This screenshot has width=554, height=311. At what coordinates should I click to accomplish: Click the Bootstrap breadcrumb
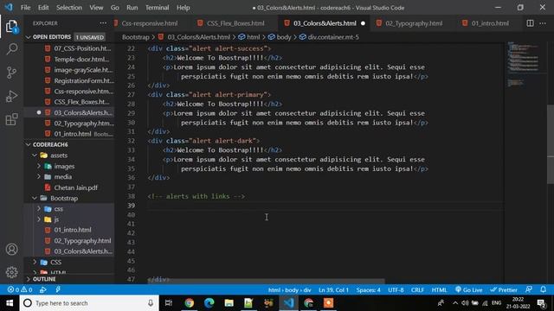point(136,37)
